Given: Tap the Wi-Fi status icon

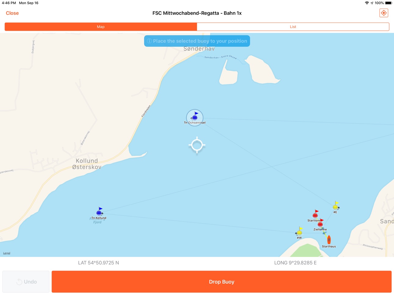Looking at the screenshot, I should coord(367,3).
